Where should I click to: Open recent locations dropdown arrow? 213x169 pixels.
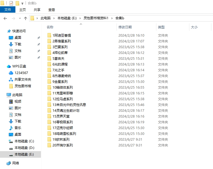pos(20,18)
